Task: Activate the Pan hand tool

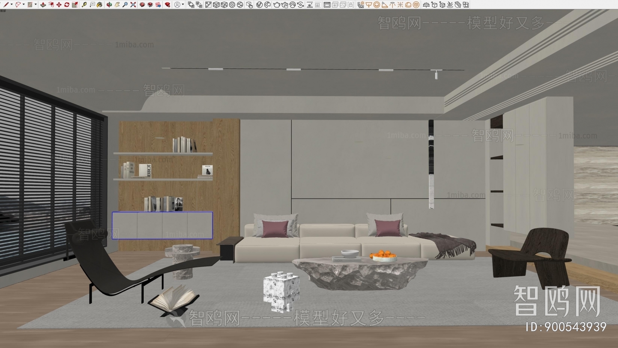Action: (117, 5)
